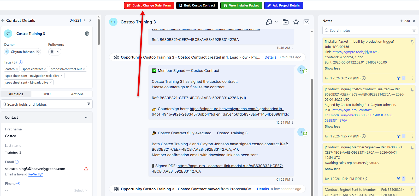Collapse the Contact section

[x=86, y=117]
